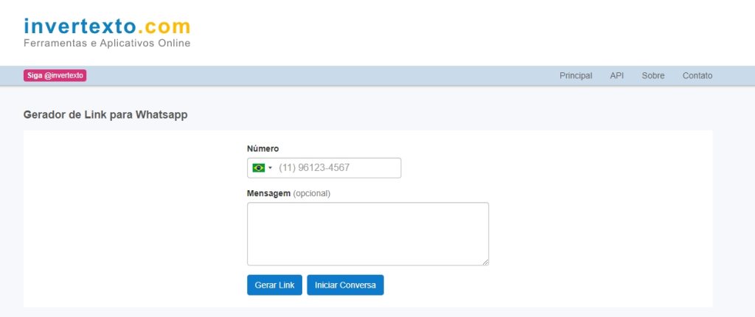Open the Principal menu item
755x317 pixels.
point(576,76)
